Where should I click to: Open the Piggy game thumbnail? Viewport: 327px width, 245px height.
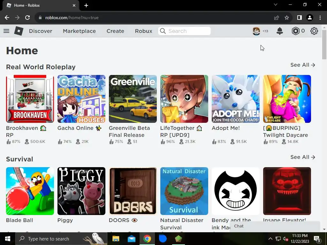tap(81, 191)
